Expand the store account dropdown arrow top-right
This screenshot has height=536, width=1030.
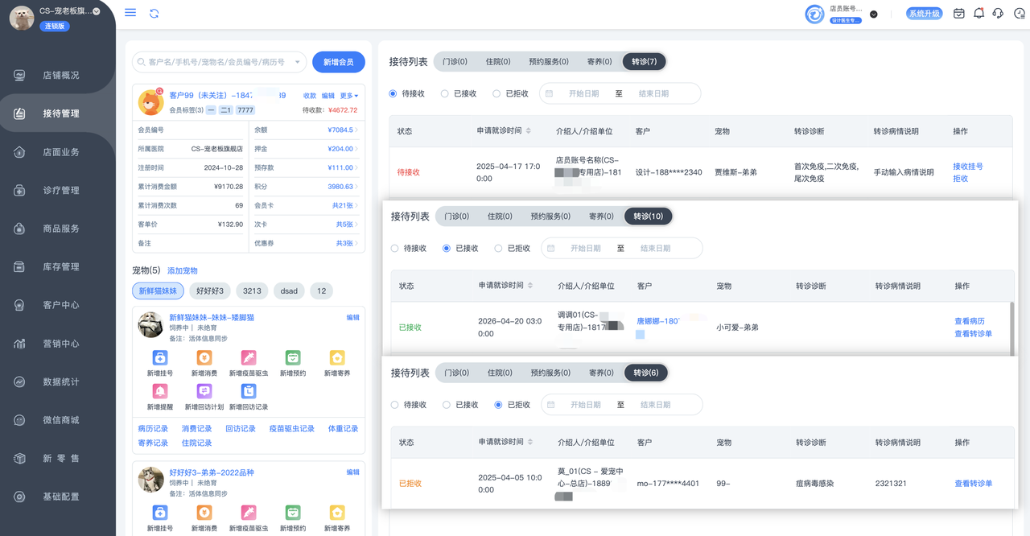[874, 14]
